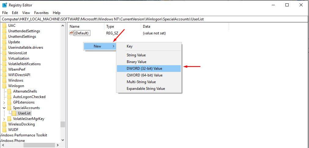
Task: Expand the VolatileUserMgrKey tree node
Action: (4, 119)
